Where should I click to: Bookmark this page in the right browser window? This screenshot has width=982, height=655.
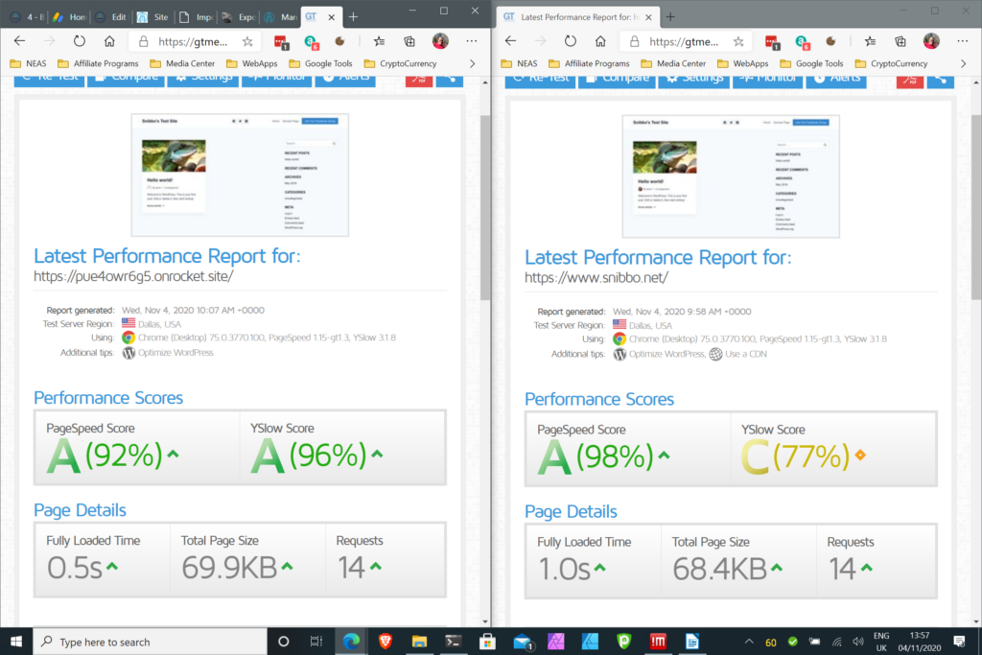click(x=739, y=41)
